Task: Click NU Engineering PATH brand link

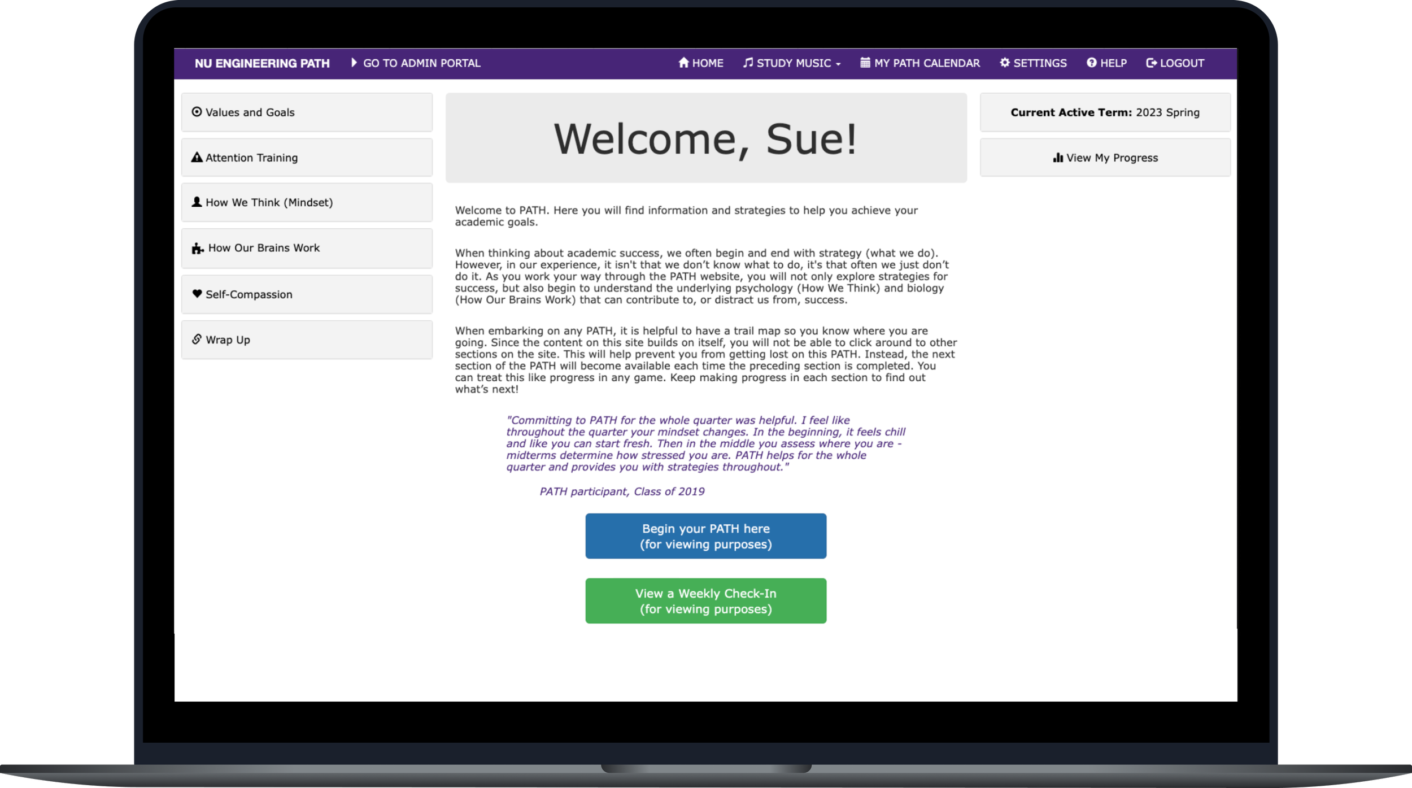Action: pos(262,63)
